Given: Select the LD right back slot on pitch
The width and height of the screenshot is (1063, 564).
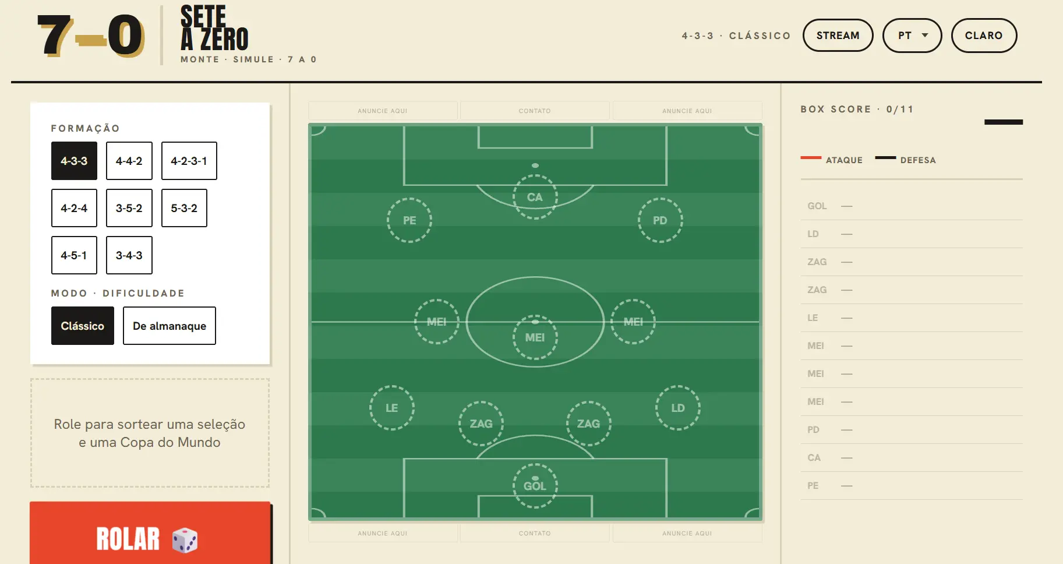Looking at the screenshot, I should click(678, 408).
